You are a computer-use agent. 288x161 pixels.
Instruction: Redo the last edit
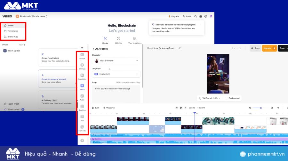click(239, 48)
